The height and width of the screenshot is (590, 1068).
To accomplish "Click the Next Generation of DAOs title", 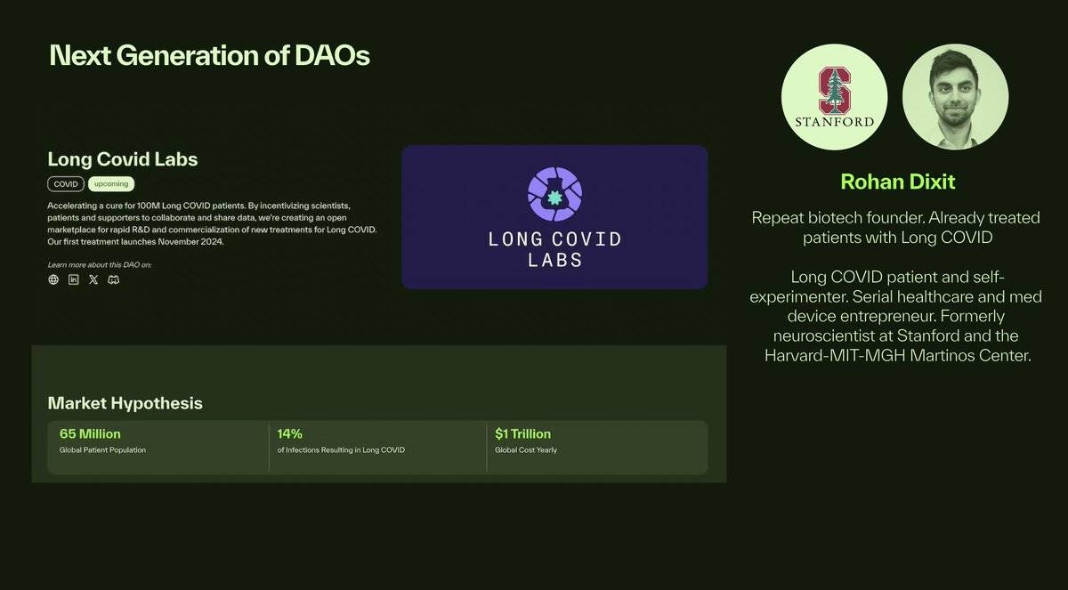I will click(209, 56).
